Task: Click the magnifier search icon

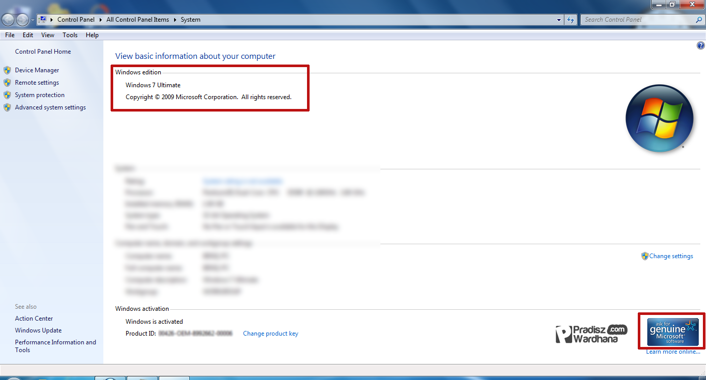Action: tap(699, 20)
